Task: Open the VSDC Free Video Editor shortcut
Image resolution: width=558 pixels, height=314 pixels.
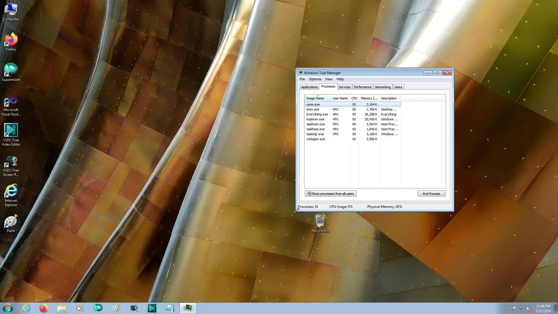Action: [11, 134]
